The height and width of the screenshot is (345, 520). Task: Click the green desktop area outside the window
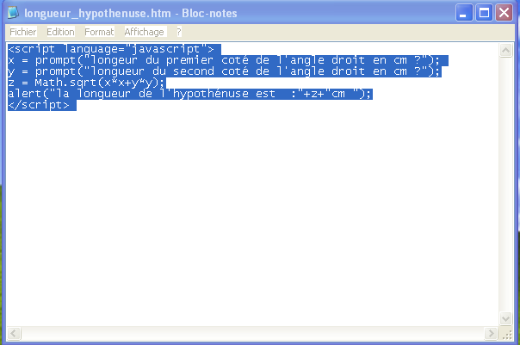click(x=3, y=258)
